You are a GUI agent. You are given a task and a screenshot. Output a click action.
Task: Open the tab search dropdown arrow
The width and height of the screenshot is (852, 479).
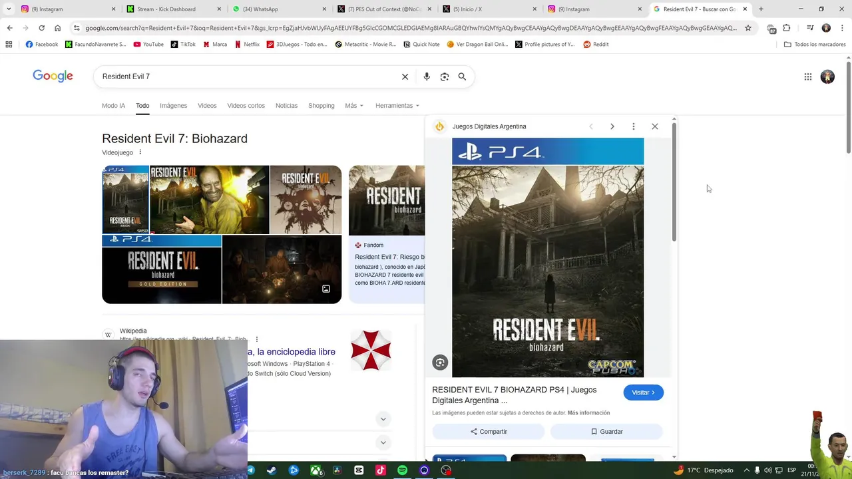(9, 9)
